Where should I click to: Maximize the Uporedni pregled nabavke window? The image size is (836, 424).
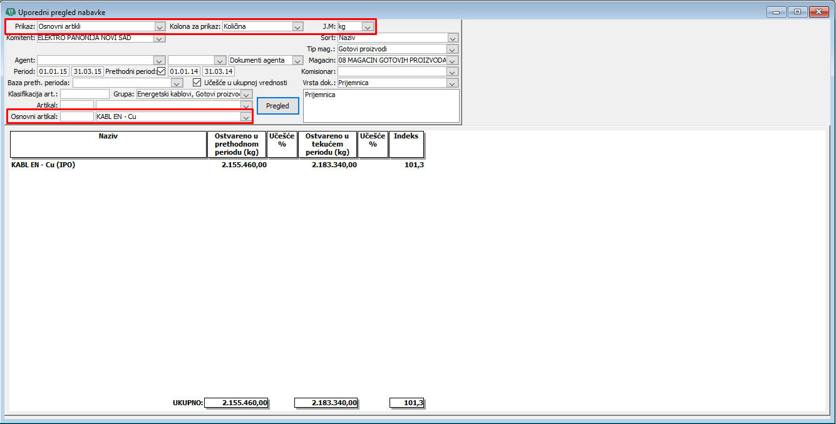797,12
